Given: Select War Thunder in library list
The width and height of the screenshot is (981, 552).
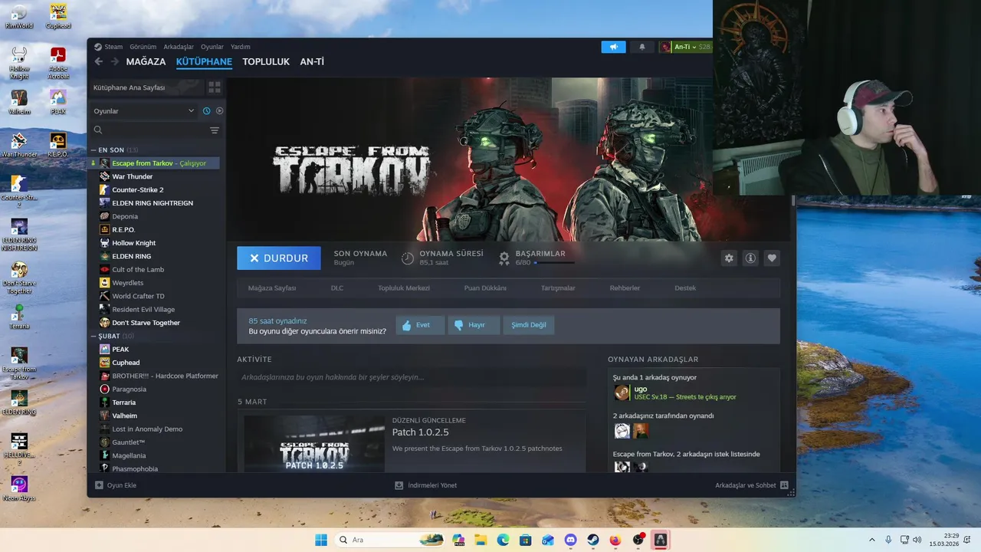Looking at the screenshot, I should (133, 176).
